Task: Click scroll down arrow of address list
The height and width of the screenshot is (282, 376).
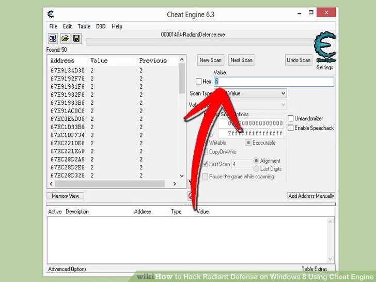Action: tap(182, 176)
